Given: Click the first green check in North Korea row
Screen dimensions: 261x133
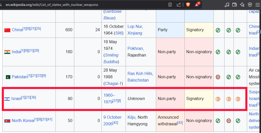Looking at the screenshot, I should pyautogui.click(x=218, y=121).
